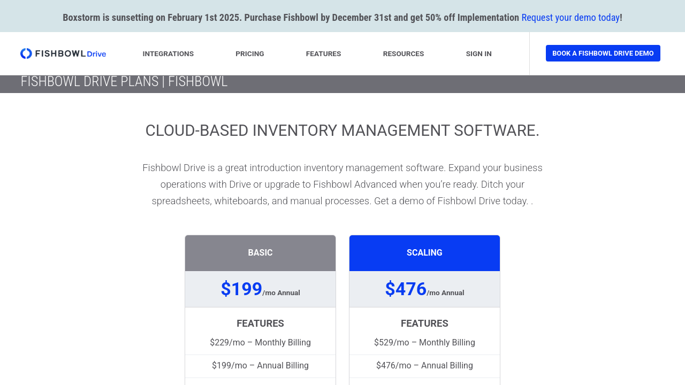Click the $229/mo Monthly Billing row
The width and height of the screenshot is (685, 385).
(260, 342)
